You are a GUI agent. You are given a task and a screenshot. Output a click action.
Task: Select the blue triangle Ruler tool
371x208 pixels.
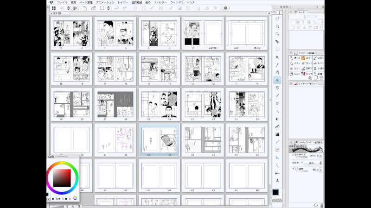click(277, 158)
